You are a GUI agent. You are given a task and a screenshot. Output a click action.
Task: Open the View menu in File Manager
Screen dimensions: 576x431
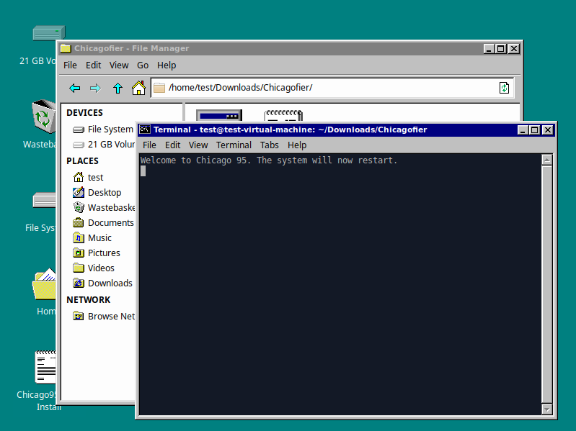point(119,65)
